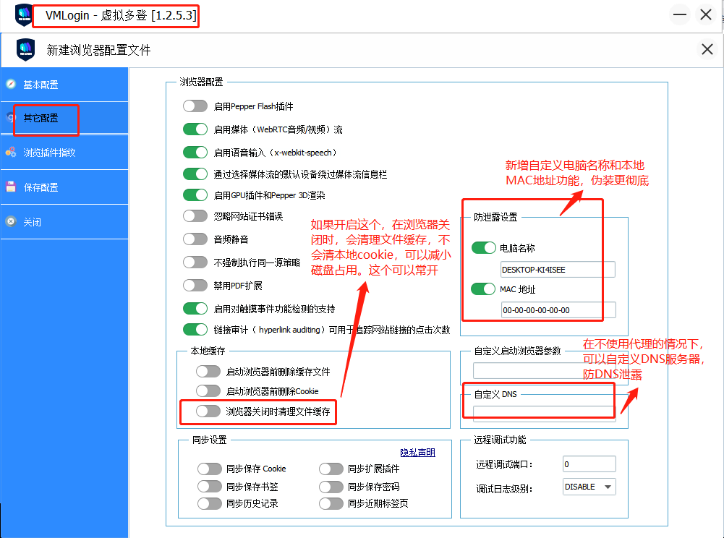The width and height of the screenshot is (724, 538).
Task: Click the 远程调试端口 input field
Action: click(589, 464)
